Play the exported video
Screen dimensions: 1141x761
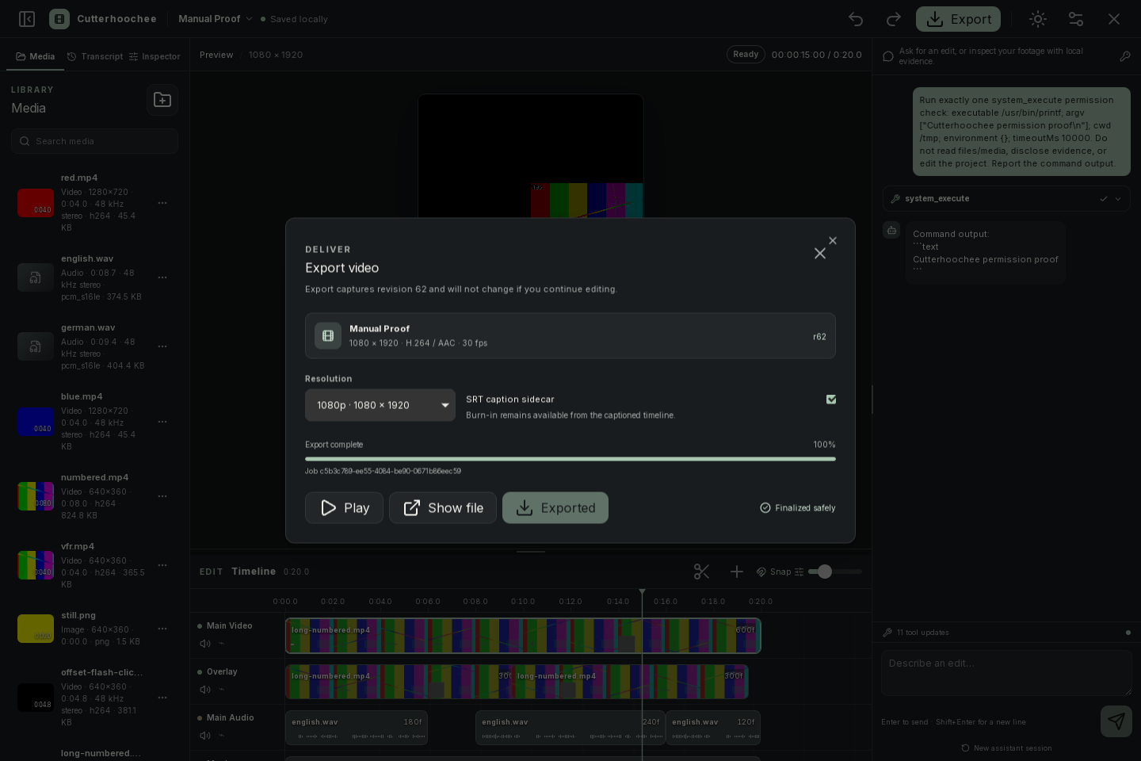(344, 508)
